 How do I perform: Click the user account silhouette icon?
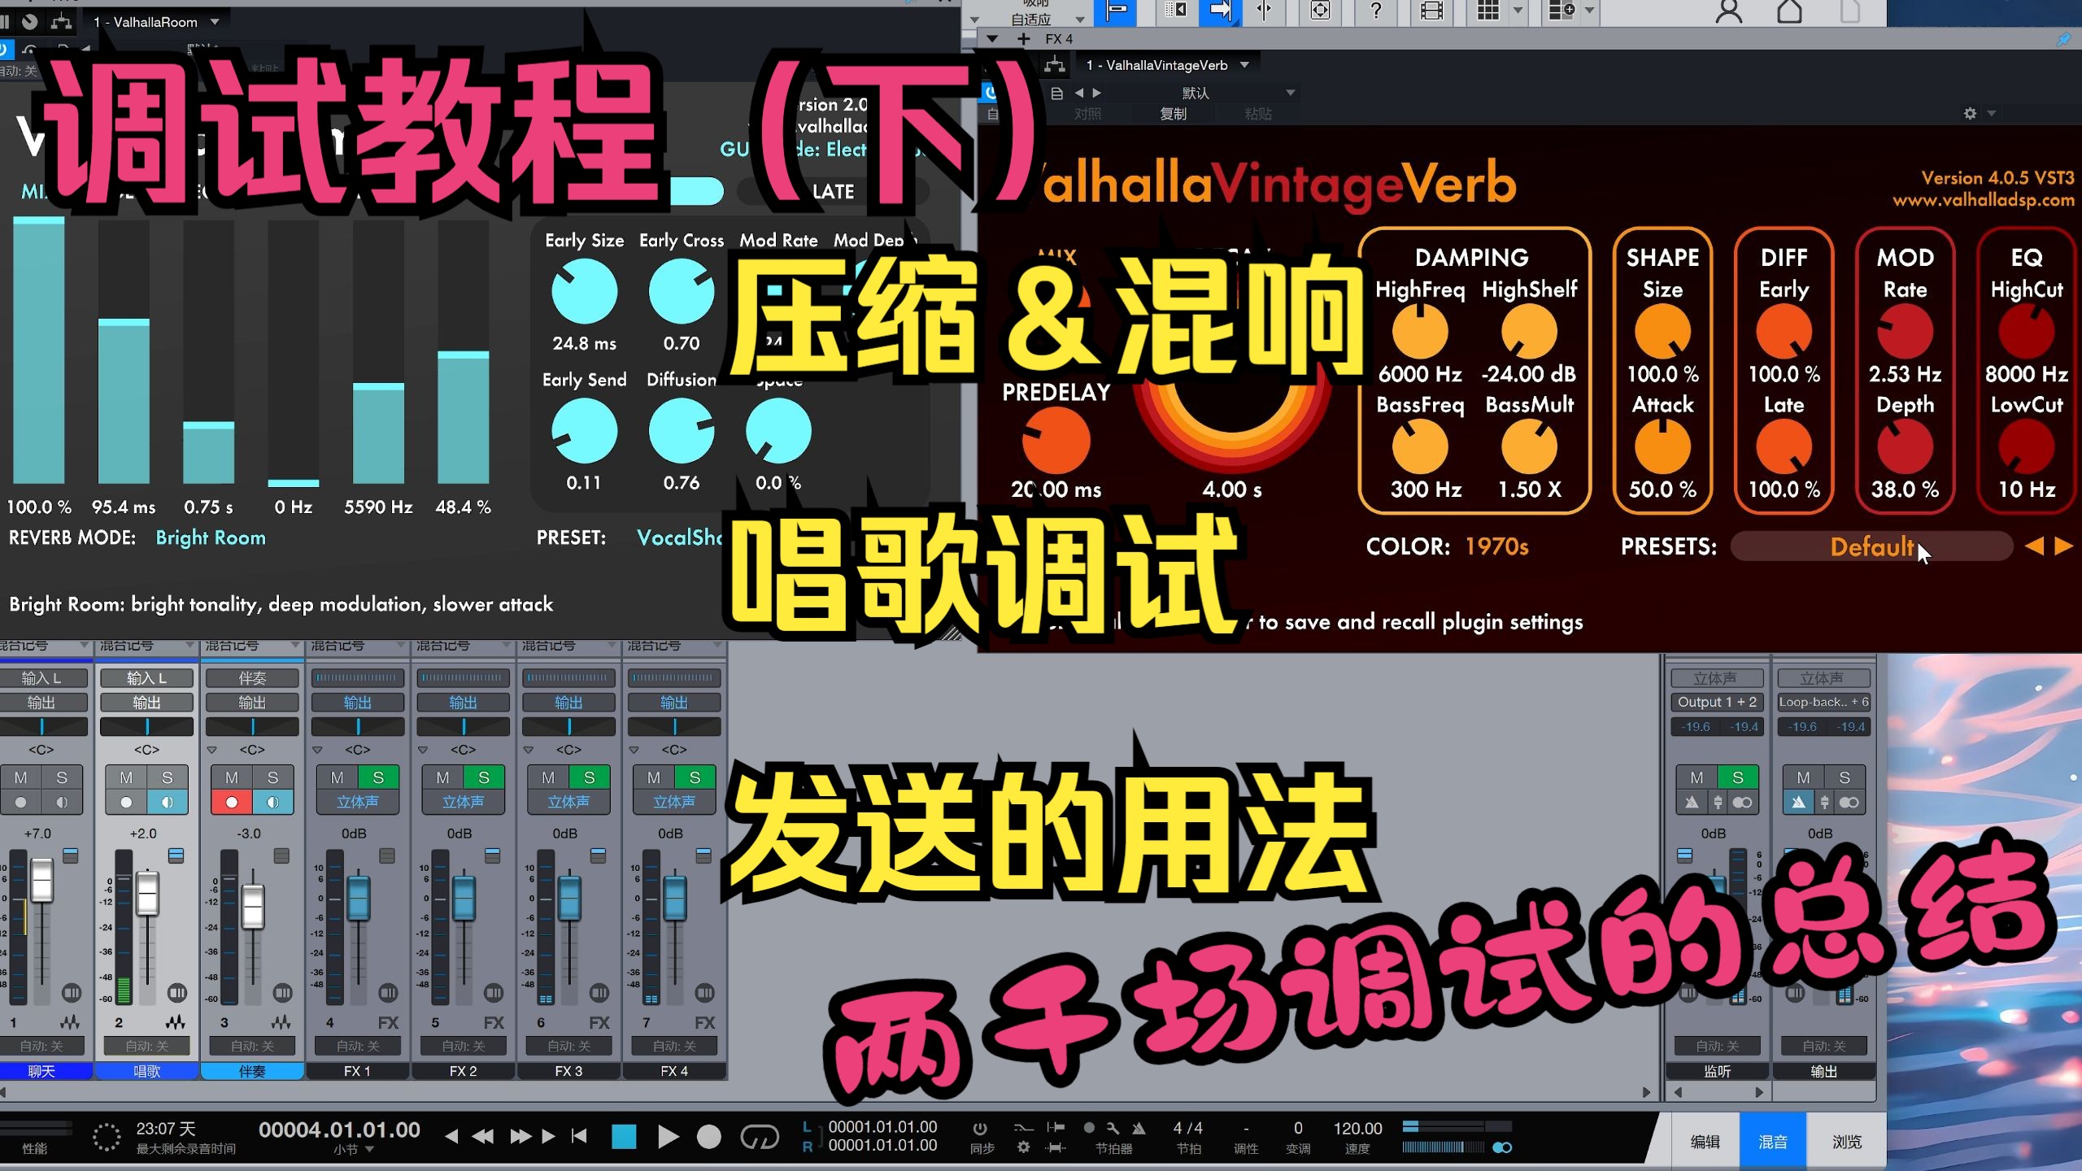1728,11
